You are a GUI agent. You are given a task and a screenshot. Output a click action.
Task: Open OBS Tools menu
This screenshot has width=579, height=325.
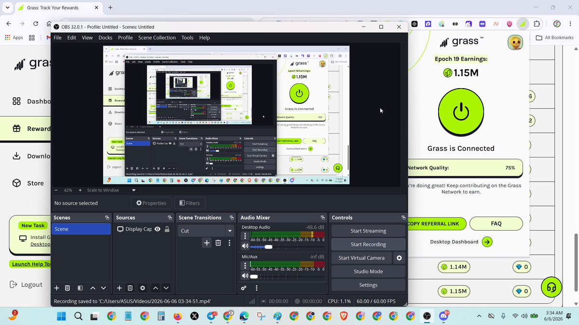click(x=187, y=38)
